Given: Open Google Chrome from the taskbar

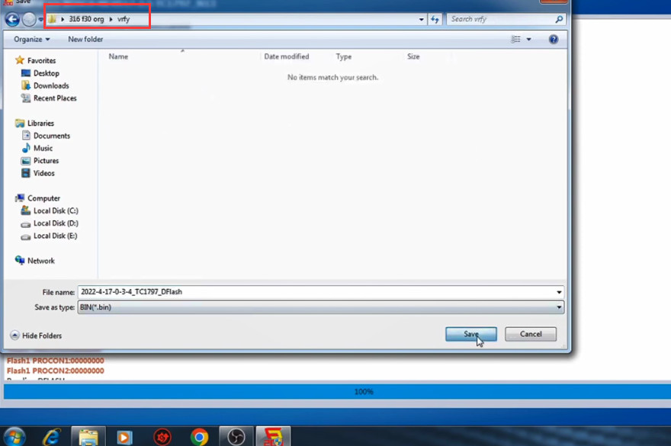Looking at the screenshot, I should pos(200,436).
